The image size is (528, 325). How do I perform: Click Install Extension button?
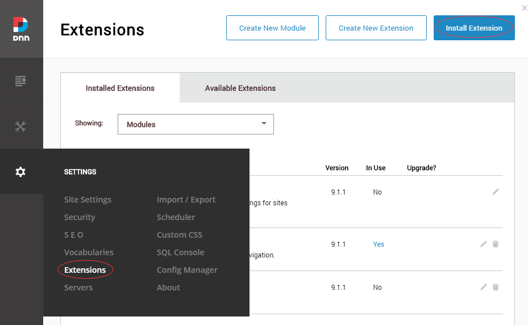tap(474, 28)
